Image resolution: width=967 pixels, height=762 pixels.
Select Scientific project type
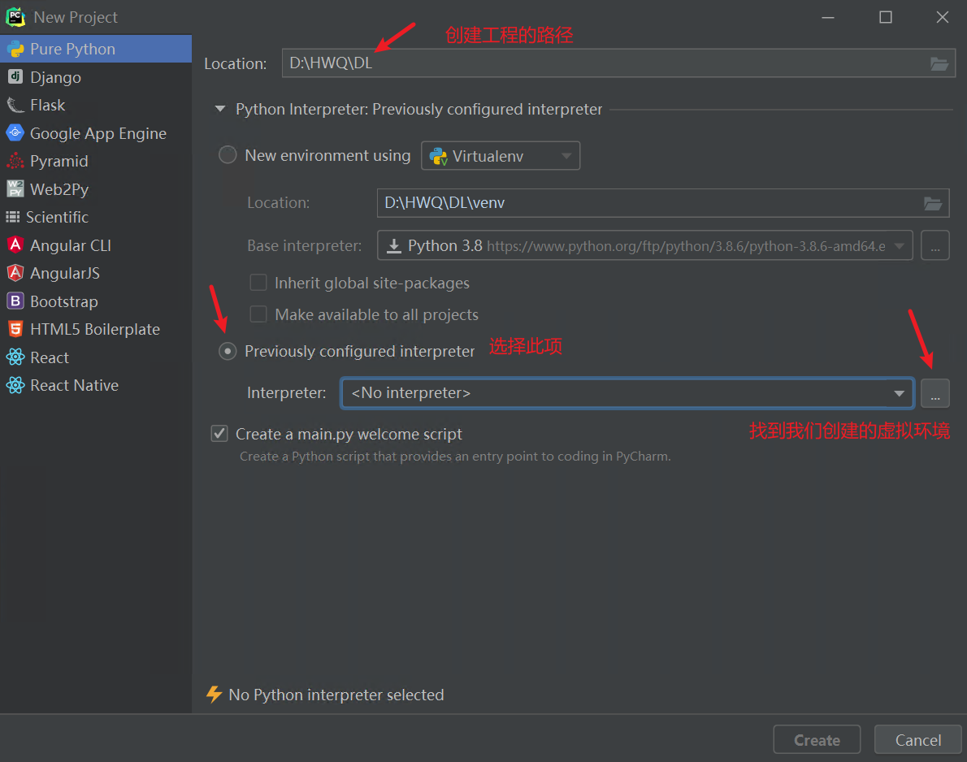click(57, 217)
